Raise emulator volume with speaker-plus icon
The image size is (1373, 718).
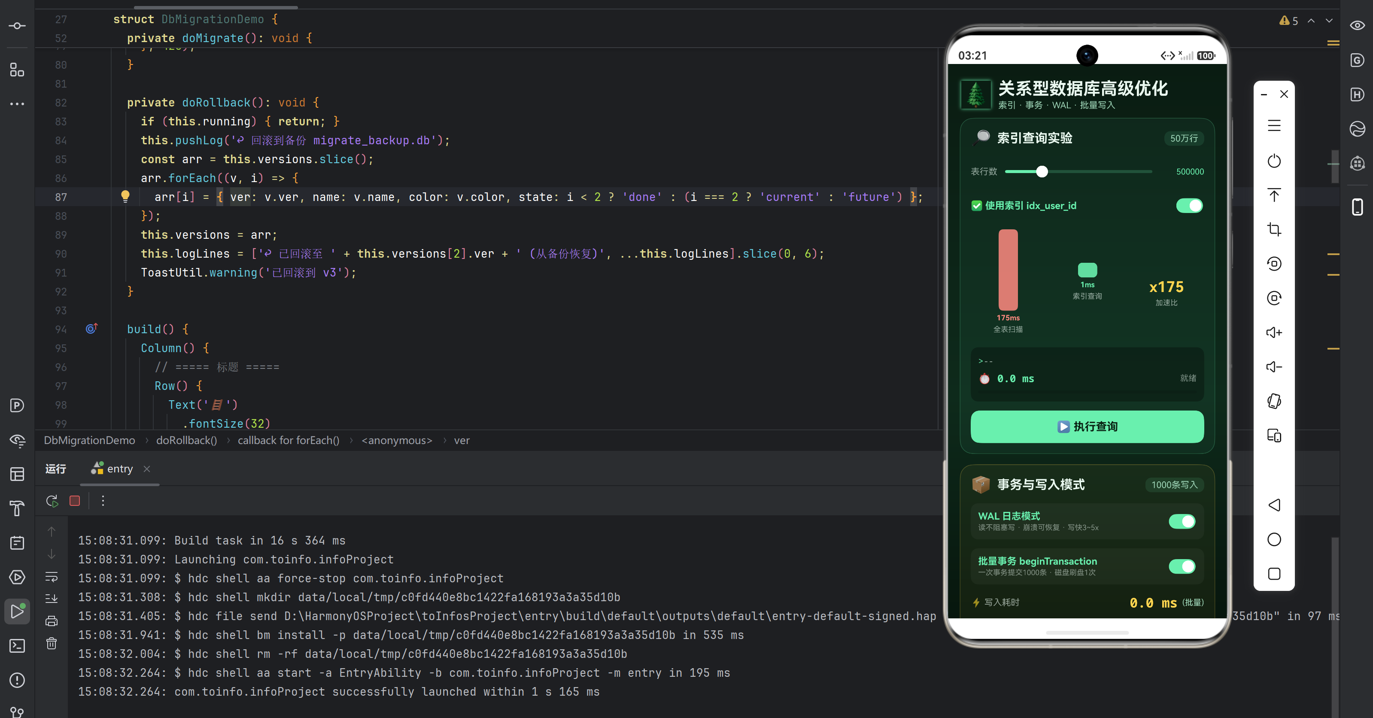point(1274,332)
